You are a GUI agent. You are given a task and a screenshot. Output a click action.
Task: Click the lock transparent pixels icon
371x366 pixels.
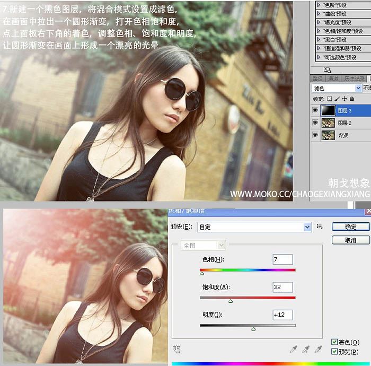pos(330,99)
